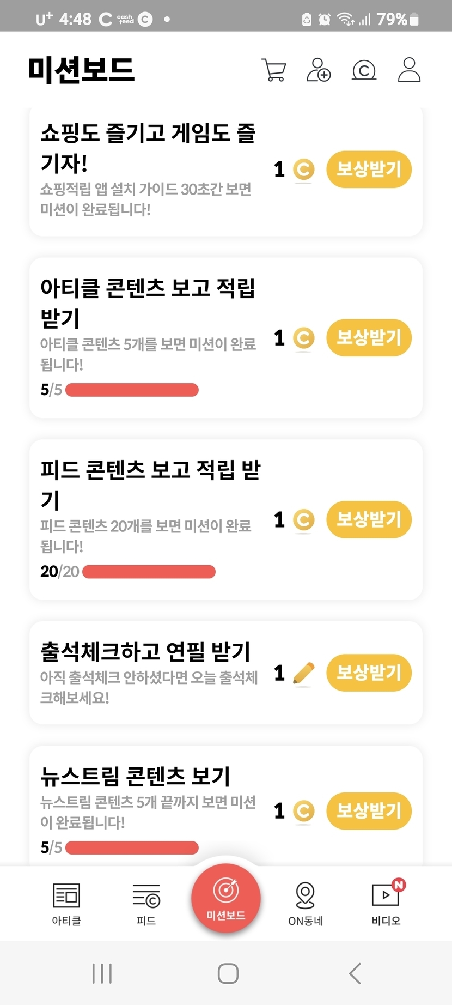Image resolution: width=452 pixels, height=1005 pixels.
Task: Claim reward for the 아티클 콘텐츠 mission
Action: [x=369, y=338]
